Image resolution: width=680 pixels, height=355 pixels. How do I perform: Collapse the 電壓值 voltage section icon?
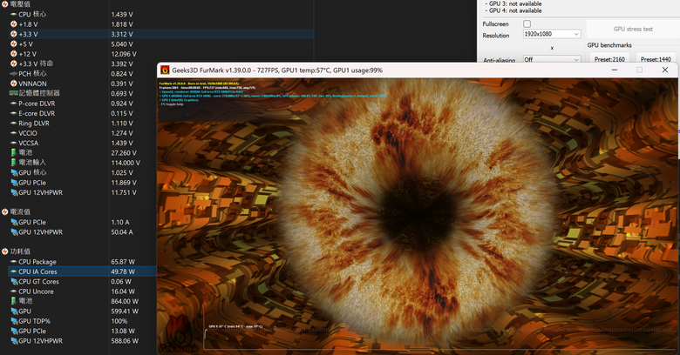6,4
